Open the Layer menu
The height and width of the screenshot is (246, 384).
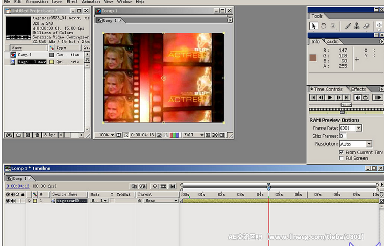(x=57, y=2)
